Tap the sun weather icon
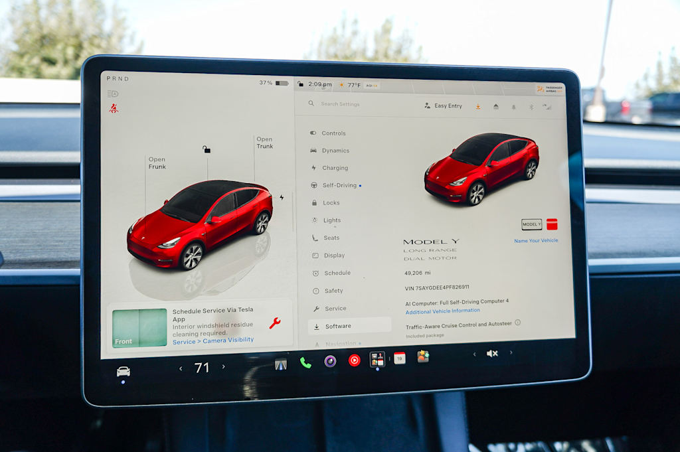Image resolution: width=680 pixels, height=452 pixels. (x=341, y=85)
